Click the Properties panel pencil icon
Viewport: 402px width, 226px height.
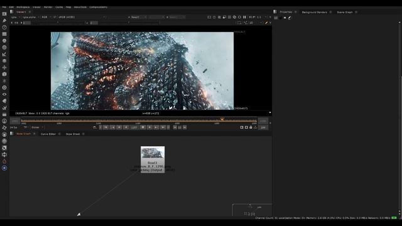[x=290, y=18]
